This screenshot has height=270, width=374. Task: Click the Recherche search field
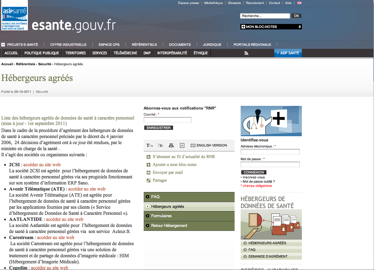265,16
